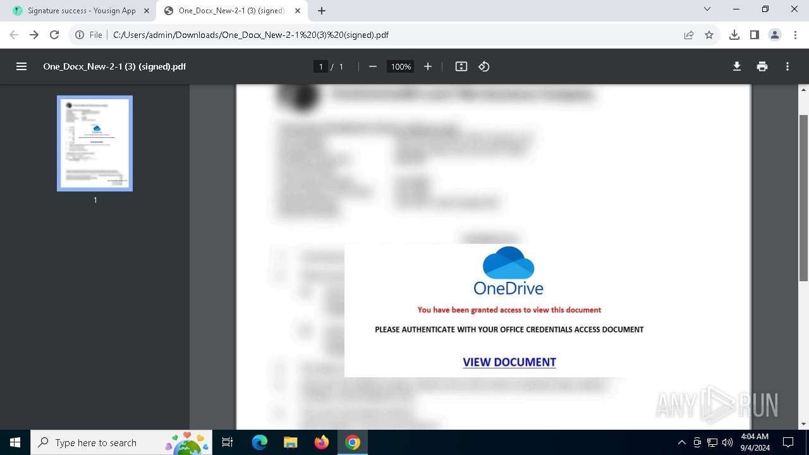Click 'You have been granted access' text
The image size is (809, 455).
(509, 310)
